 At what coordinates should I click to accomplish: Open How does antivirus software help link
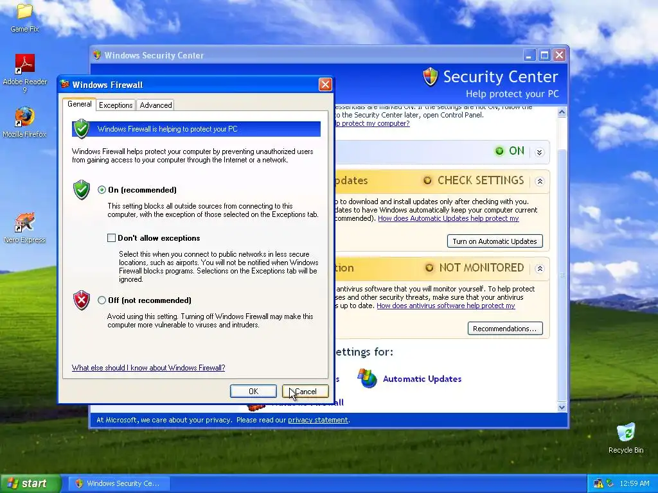click(x=446, y=306)
